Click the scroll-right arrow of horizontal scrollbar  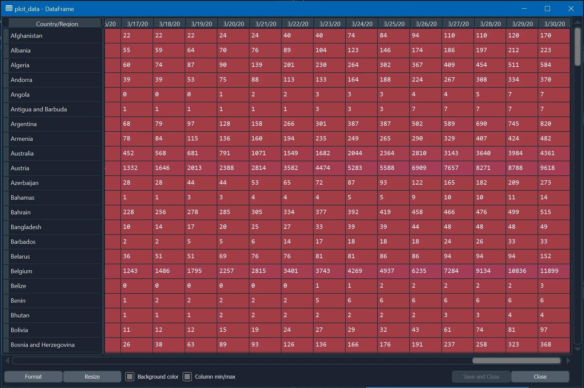pyautogui.click(x=568, y=361)
